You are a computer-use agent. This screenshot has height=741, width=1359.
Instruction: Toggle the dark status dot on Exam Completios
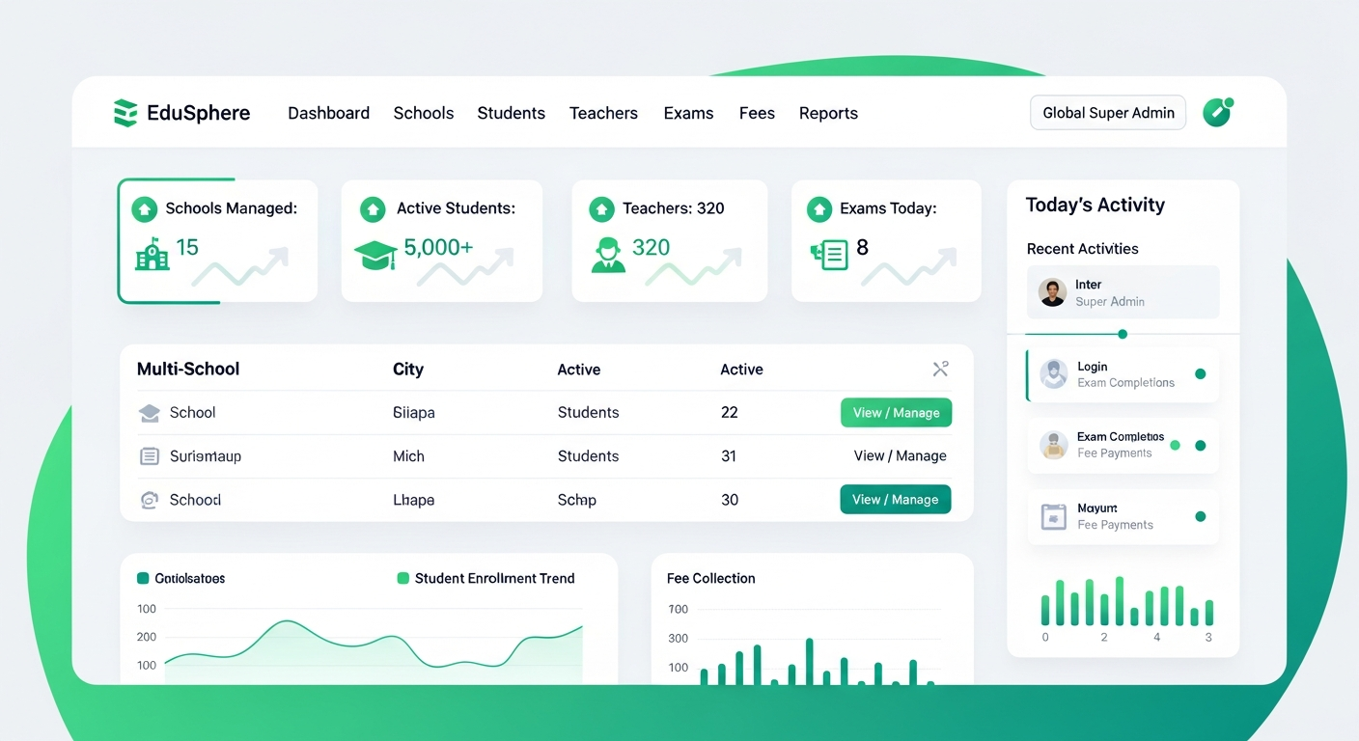point(1201,446)
